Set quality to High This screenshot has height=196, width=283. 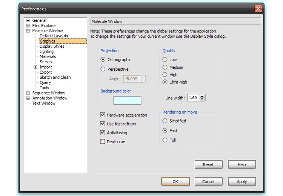[165, 75]
